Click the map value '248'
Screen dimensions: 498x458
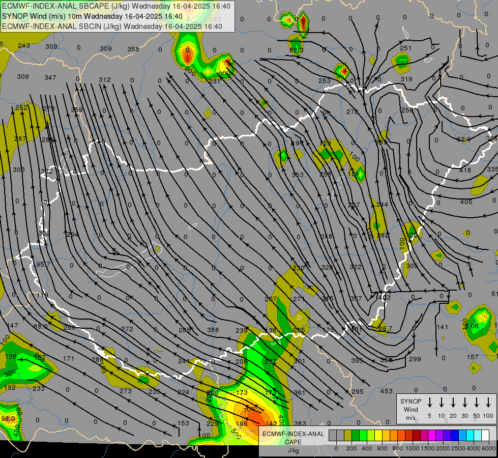point(326,236)
